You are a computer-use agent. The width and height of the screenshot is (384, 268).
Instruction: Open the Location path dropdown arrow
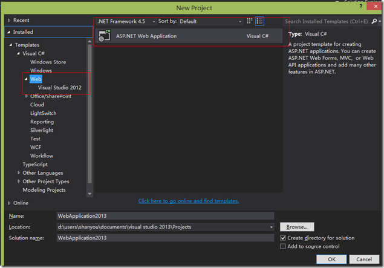pyautogui.click(x=271, y=227)
